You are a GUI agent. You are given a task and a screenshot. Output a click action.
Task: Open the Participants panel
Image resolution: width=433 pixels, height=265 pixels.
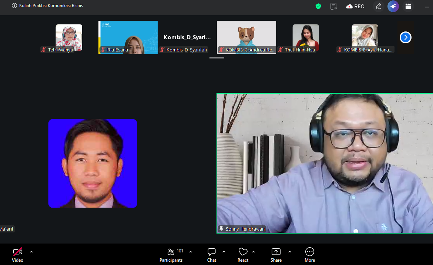pos(171,255)
